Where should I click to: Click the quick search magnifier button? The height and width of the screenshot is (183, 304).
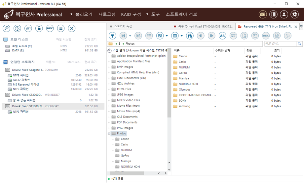[300, 44]
